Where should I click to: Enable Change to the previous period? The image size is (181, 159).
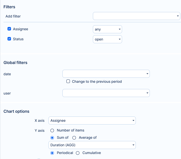click(68, 81)
